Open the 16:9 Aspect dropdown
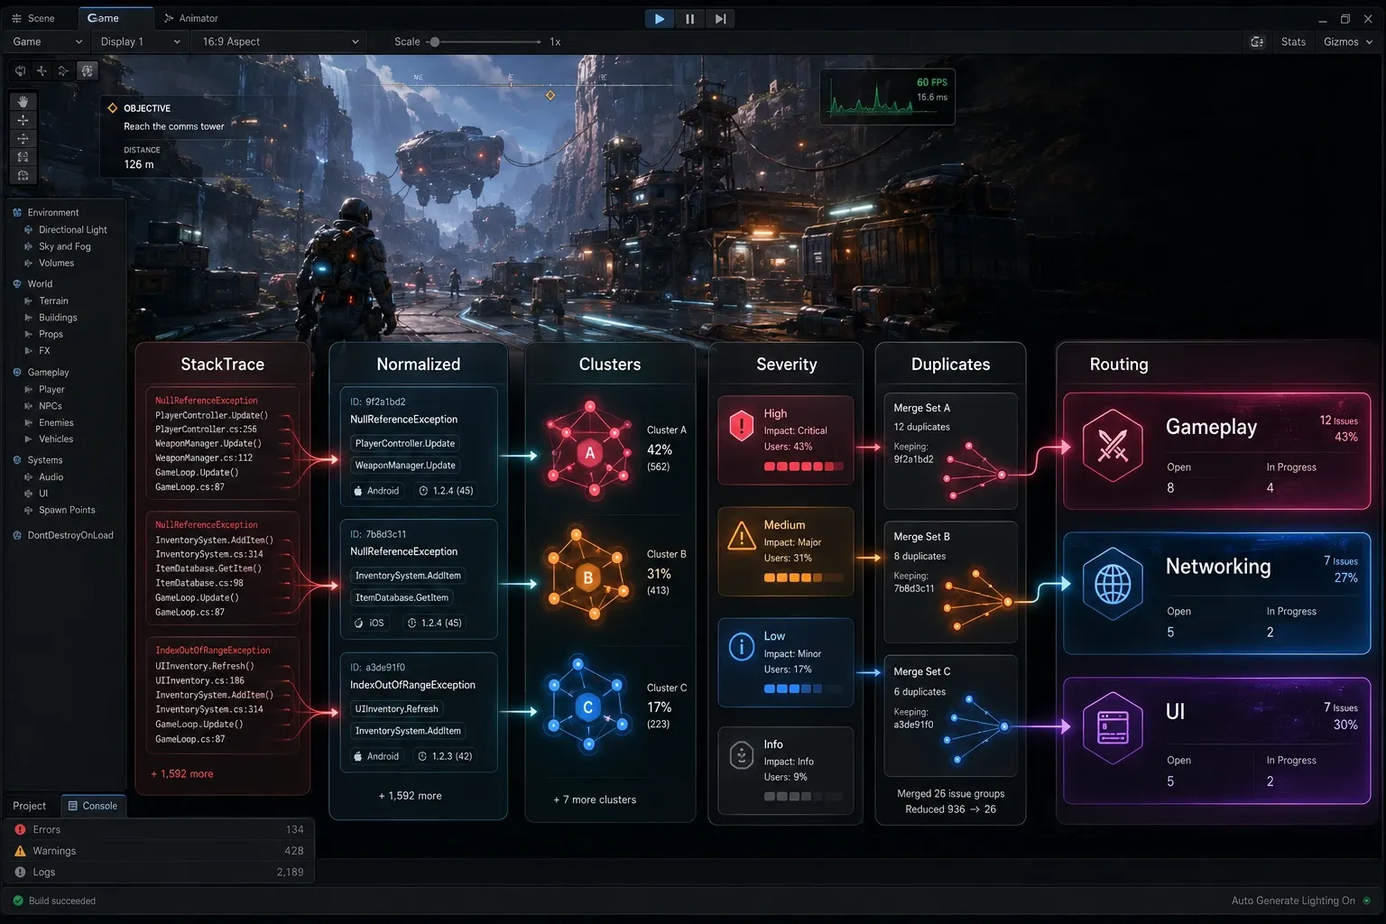The image size is (1386, 924). click(280, 42)
